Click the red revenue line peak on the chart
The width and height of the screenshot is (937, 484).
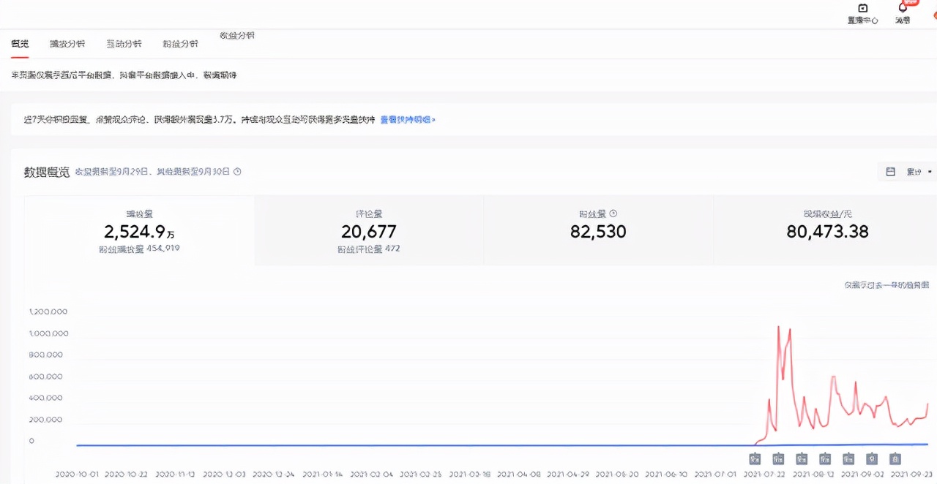coord(778,329)
